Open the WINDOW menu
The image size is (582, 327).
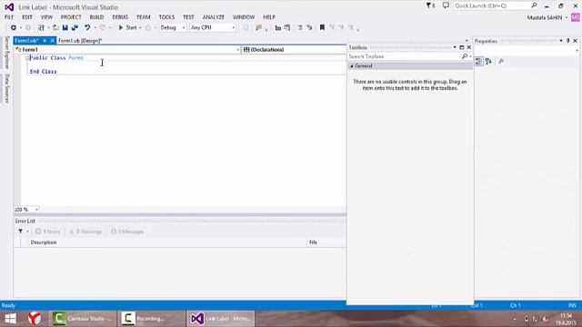point(244,17)
